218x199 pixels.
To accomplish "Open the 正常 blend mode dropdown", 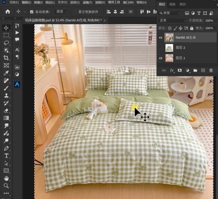I will tap(173, 21).
